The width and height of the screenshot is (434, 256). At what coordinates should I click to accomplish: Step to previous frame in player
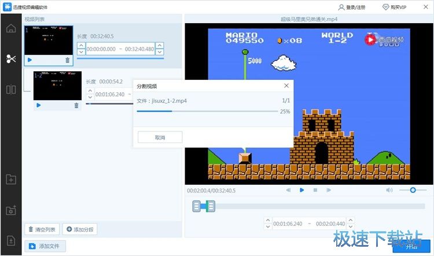288,190
